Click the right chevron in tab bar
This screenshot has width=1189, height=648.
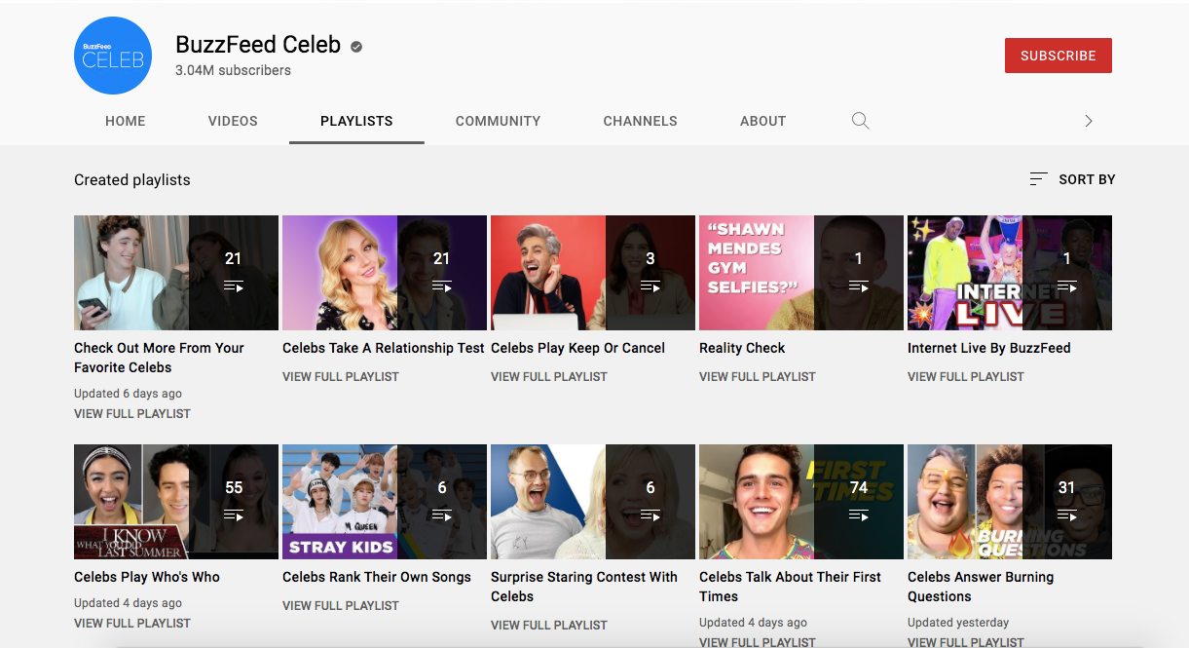(1089, 121)
